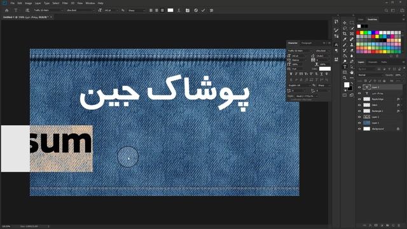
Task: Open Character panel toggle in options bar
Action: click(188, 10)
